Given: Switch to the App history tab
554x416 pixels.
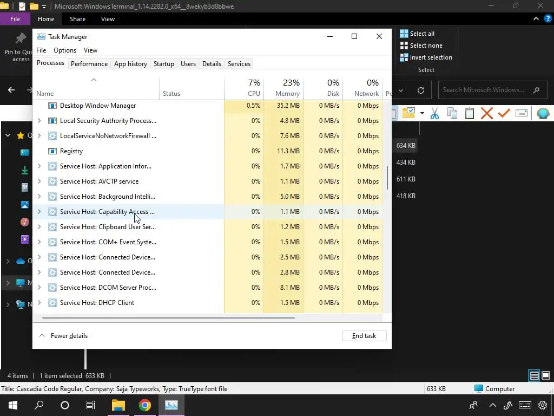Looking at the screenshot, I should coord(130,64).
